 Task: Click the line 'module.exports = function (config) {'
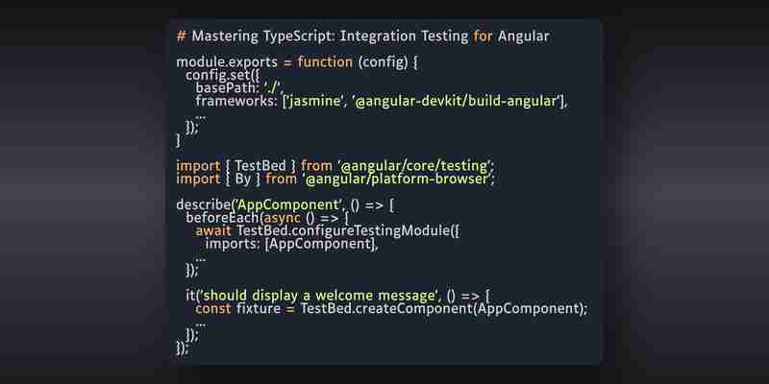click(297, 62)
